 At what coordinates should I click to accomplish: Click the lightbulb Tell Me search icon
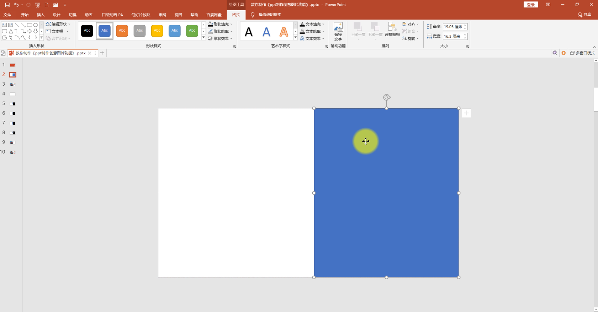(253, 15)
